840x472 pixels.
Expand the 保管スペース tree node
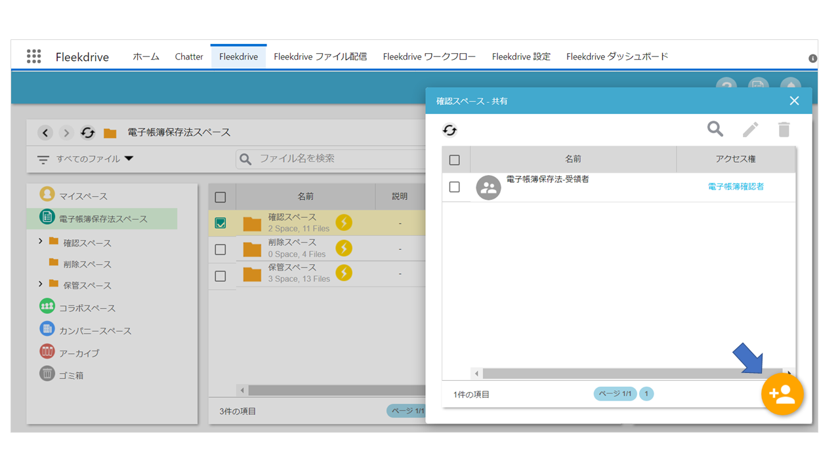click(41, 284)
